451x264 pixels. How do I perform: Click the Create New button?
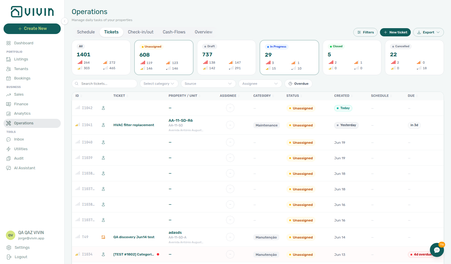click(x=32, y=29)
